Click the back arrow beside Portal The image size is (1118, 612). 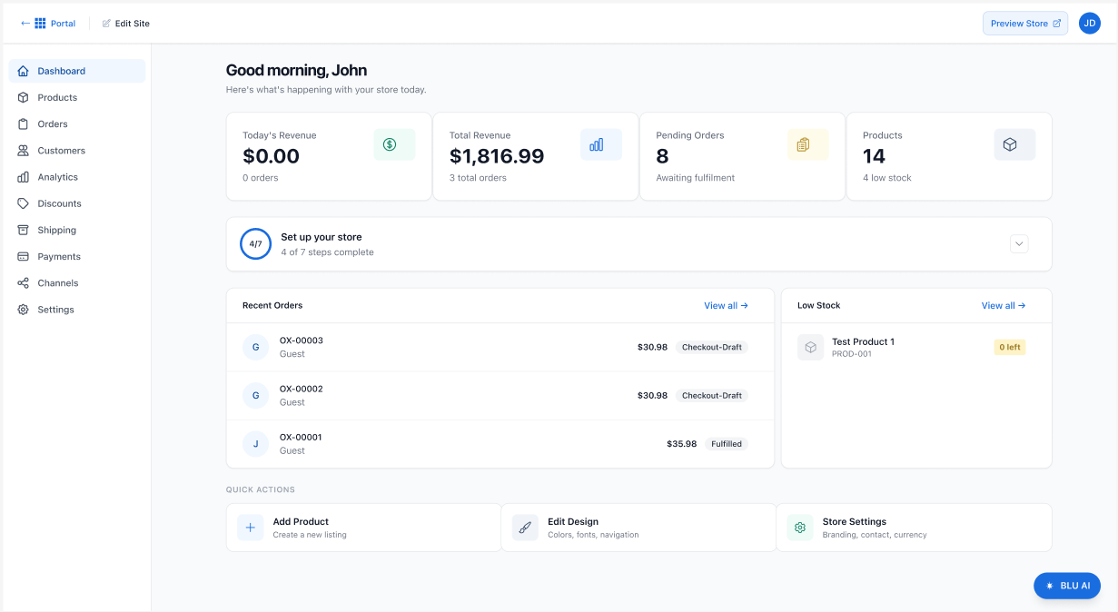pos(25,24)
